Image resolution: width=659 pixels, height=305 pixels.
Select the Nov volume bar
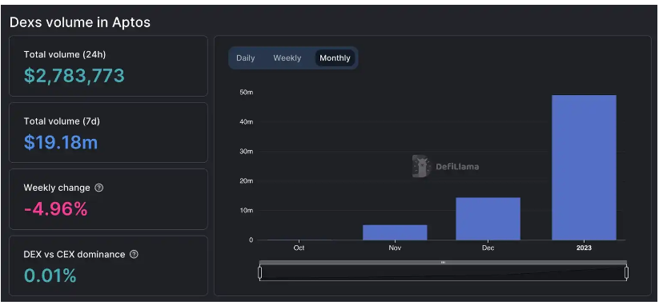click(395, 232)
